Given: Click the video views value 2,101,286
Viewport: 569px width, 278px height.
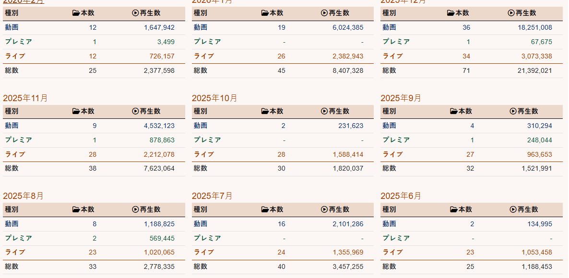Looking at the screenshot, I should [348, 224].
